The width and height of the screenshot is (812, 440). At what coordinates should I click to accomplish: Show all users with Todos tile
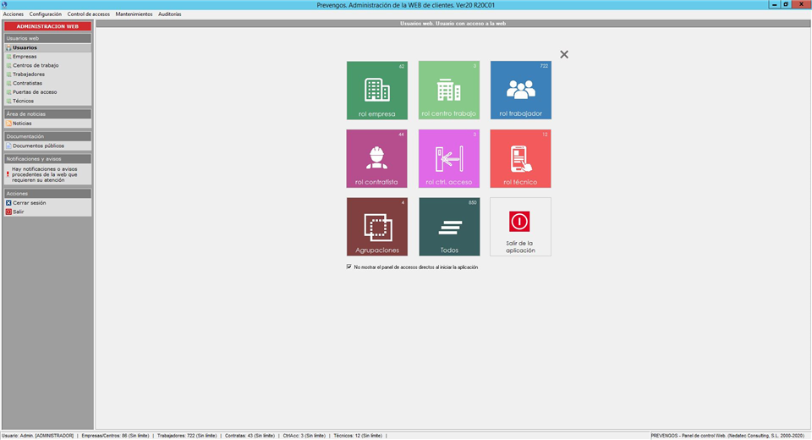click(448, 227)
